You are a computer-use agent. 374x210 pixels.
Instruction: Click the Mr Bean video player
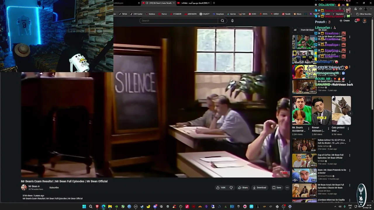[155, 102]
